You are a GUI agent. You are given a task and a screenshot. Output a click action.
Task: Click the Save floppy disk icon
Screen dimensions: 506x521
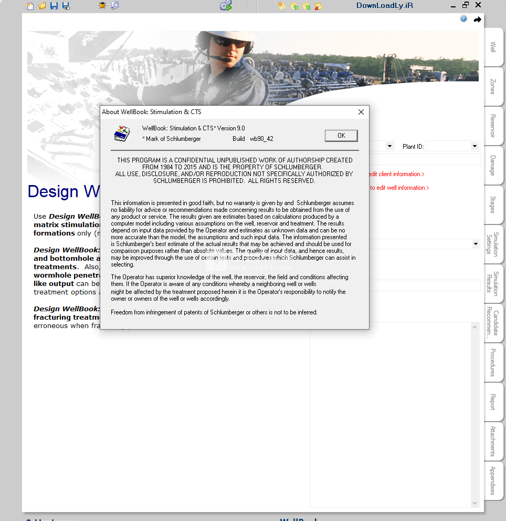54,6
